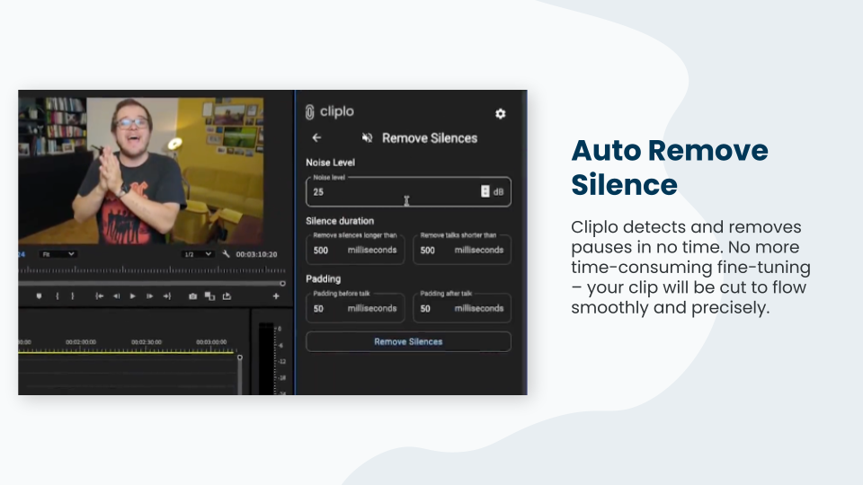
Task: Click the Padding section heading
Action: point(323,278)
